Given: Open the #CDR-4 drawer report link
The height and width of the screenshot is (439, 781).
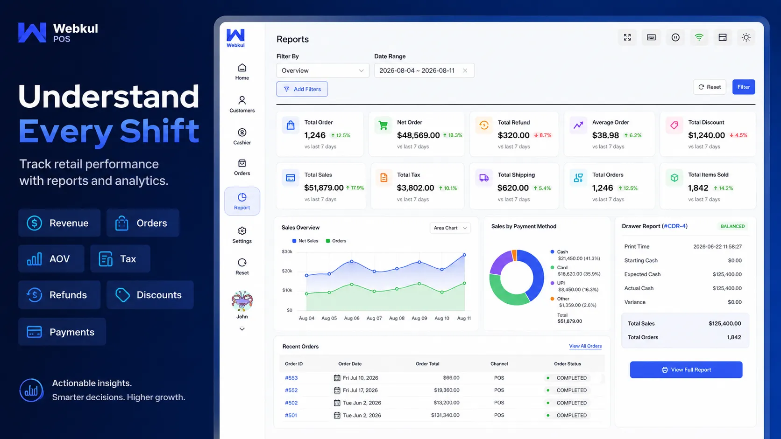Looking at the screenshot, I should (x=675, y=226).
